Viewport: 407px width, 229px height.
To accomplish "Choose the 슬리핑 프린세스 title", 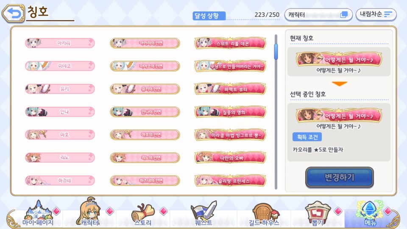I will pos(230,181).
